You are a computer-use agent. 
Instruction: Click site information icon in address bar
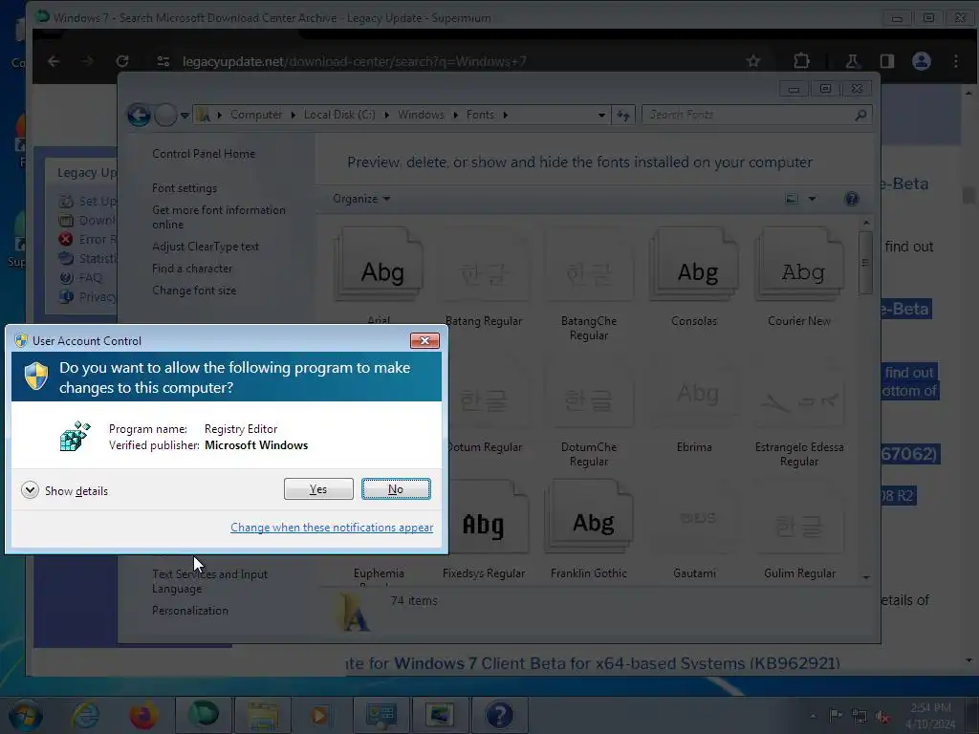(x=163, y=61)
